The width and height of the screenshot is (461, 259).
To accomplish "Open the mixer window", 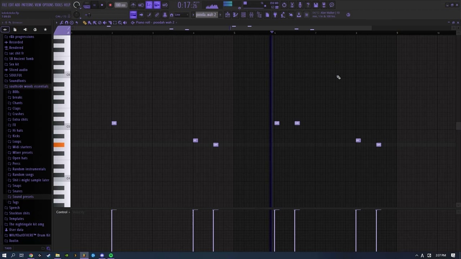I will coord(251,15).
